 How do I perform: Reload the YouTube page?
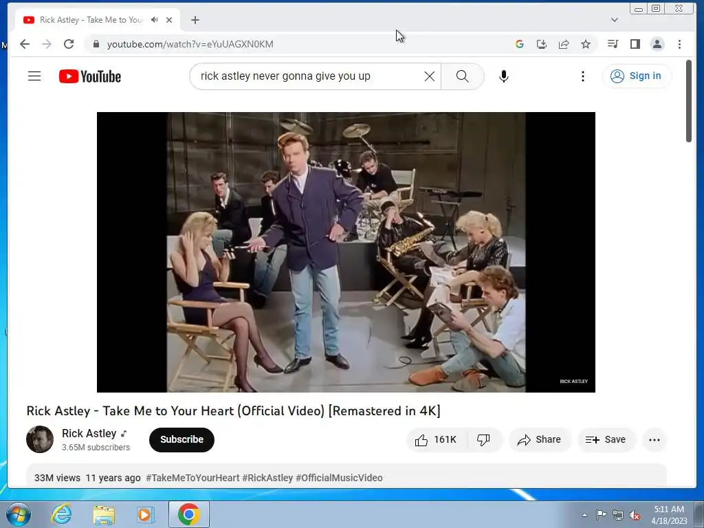tap(69, 44)
